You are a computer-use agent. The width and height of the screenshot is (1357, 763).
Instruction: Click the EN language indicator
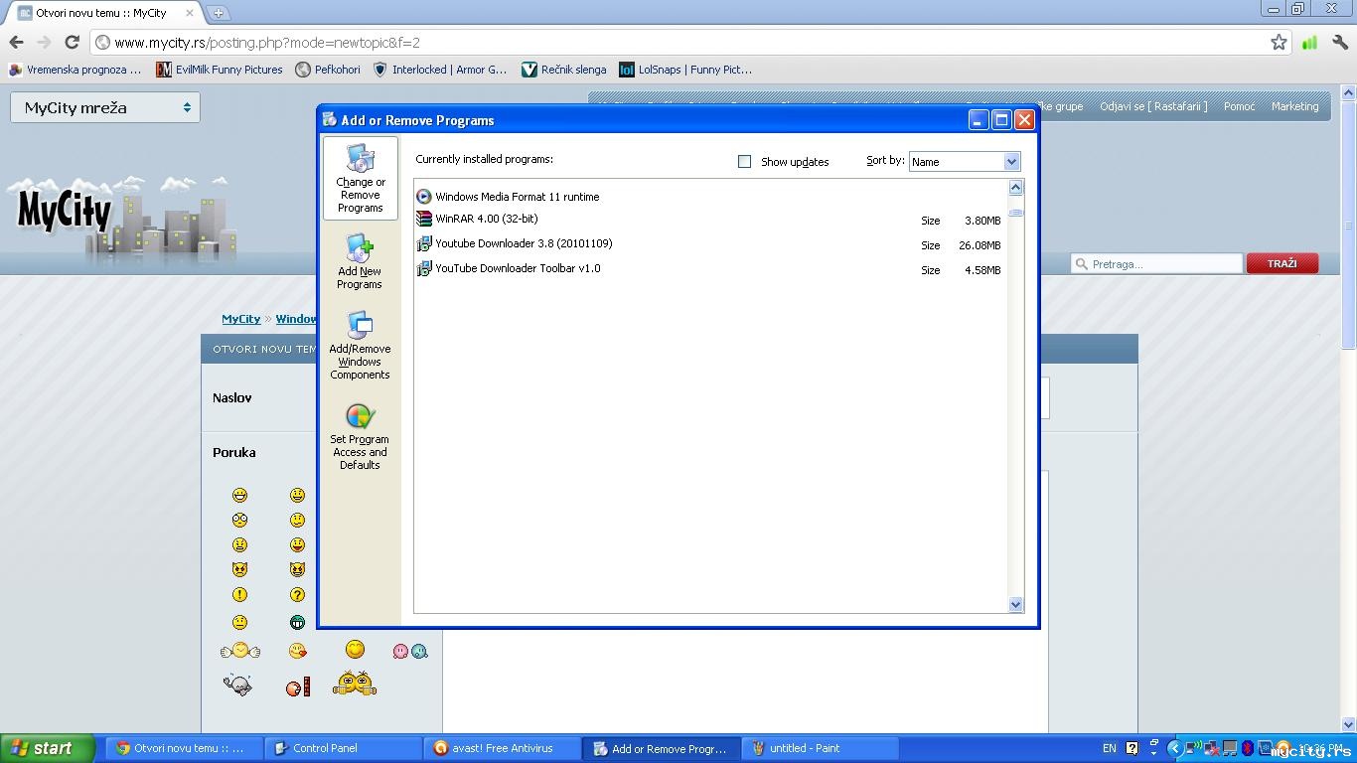(x=1110, y=748)
